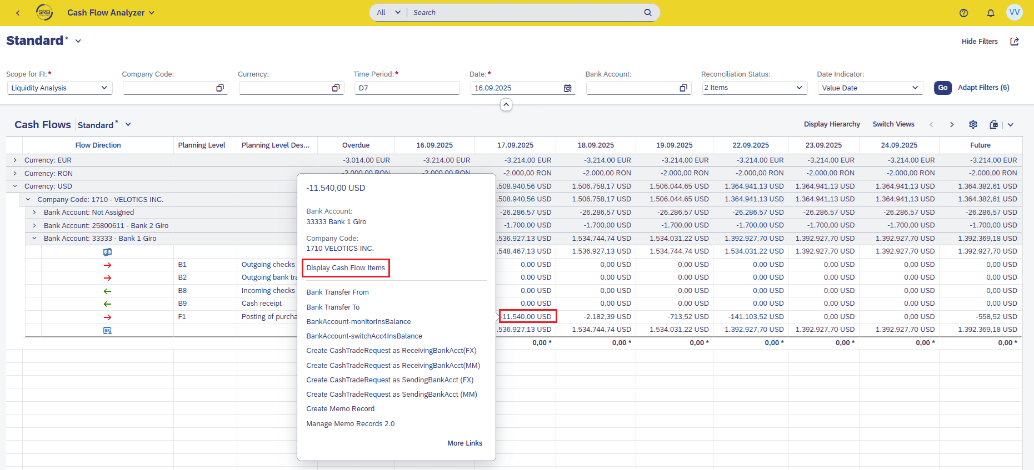The width and height of the screenshot is (1034, 470).
Task: Click the More Links link
Action: (x=464, y=443)
